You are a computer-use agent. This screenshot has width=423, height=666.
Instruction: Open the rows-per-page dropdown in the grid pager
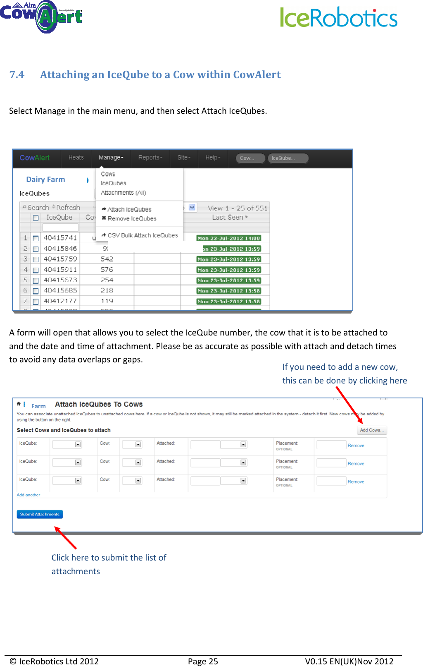point(192,207)
